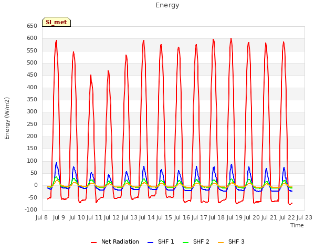
Task: Click the Net Radiation peak on Jul 18
Action: point(231,38)
